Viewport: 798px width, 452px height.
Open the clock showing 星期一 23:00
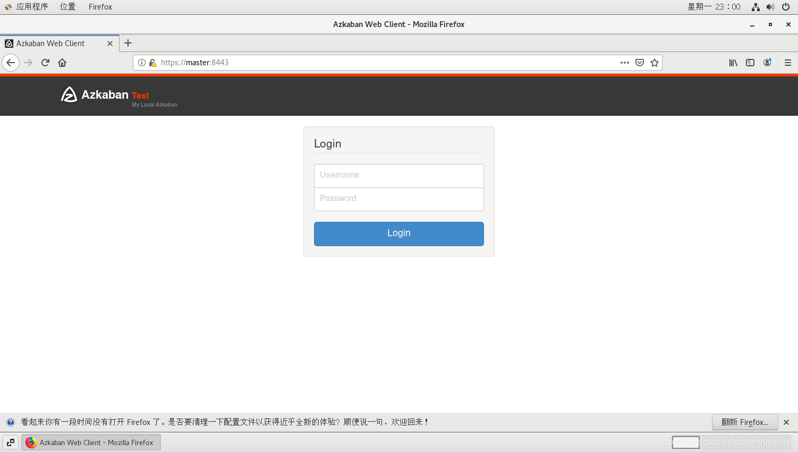714,7
